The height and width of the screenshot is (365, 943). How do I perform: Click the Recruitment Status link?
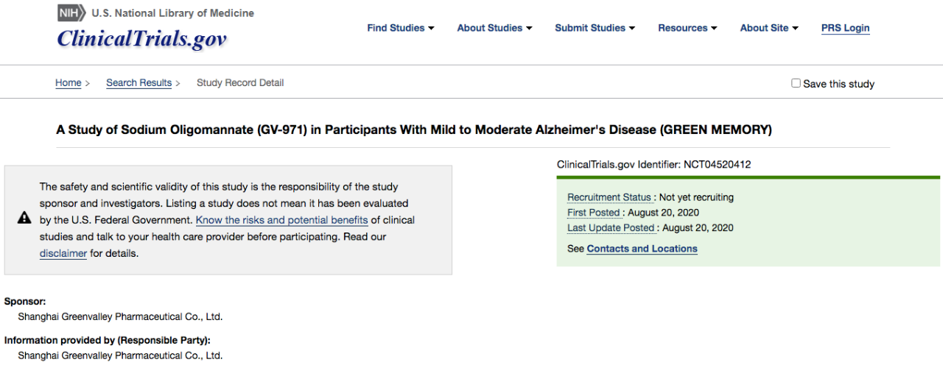tap(609, 197)
